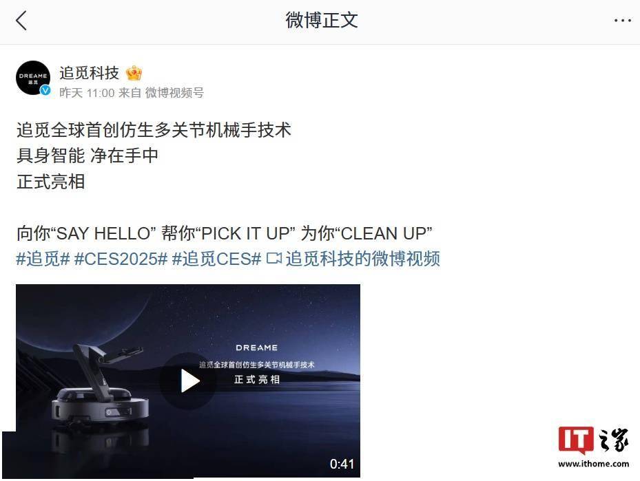This screenshot has width=640, height=481.
Task: Click the 微博视频号 source link
Action: point(174,93)
